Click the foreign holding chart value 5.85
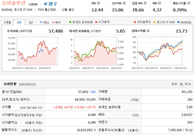Screen dimensions: 195x135 click(x=121, y=31)
